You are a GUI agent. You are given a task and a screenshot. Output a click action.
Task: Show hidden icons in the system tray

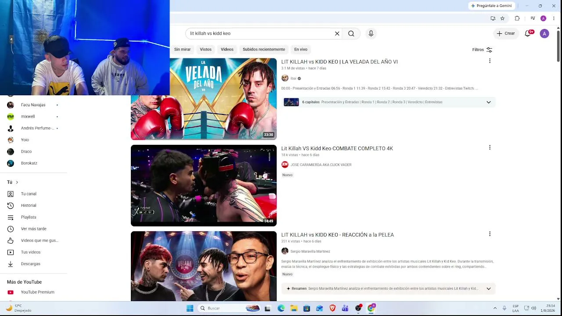495,308
